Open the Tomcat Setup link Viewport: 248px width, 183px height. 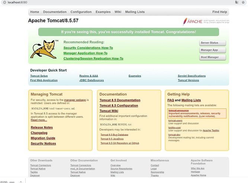coord(39,76)
